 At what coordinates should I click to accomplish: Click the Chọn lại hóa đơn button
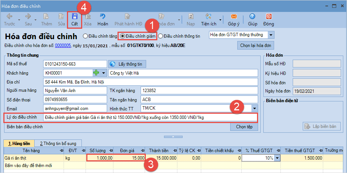[x=256, y=45]
